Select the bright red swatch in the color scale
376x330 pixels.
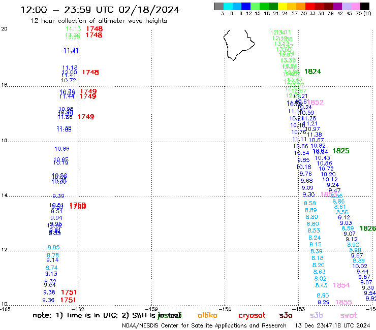[310, 6]
